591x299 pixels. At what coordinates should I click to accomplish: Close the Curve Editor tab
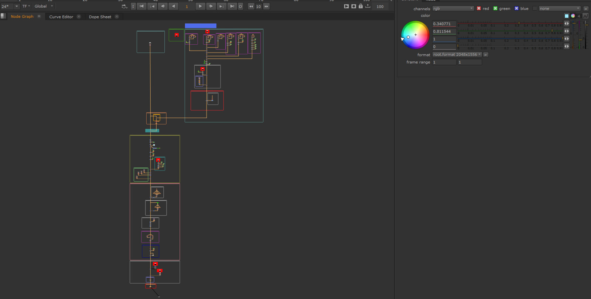tap(79, 17)
